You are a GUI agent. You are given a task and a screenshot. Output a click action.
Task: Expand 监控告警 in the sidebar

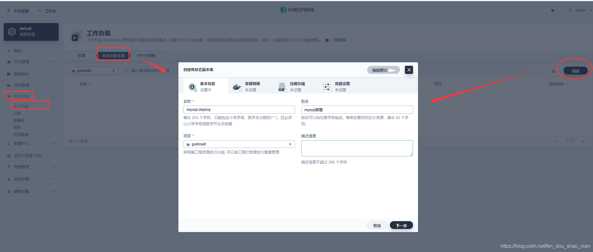point(31,179)
